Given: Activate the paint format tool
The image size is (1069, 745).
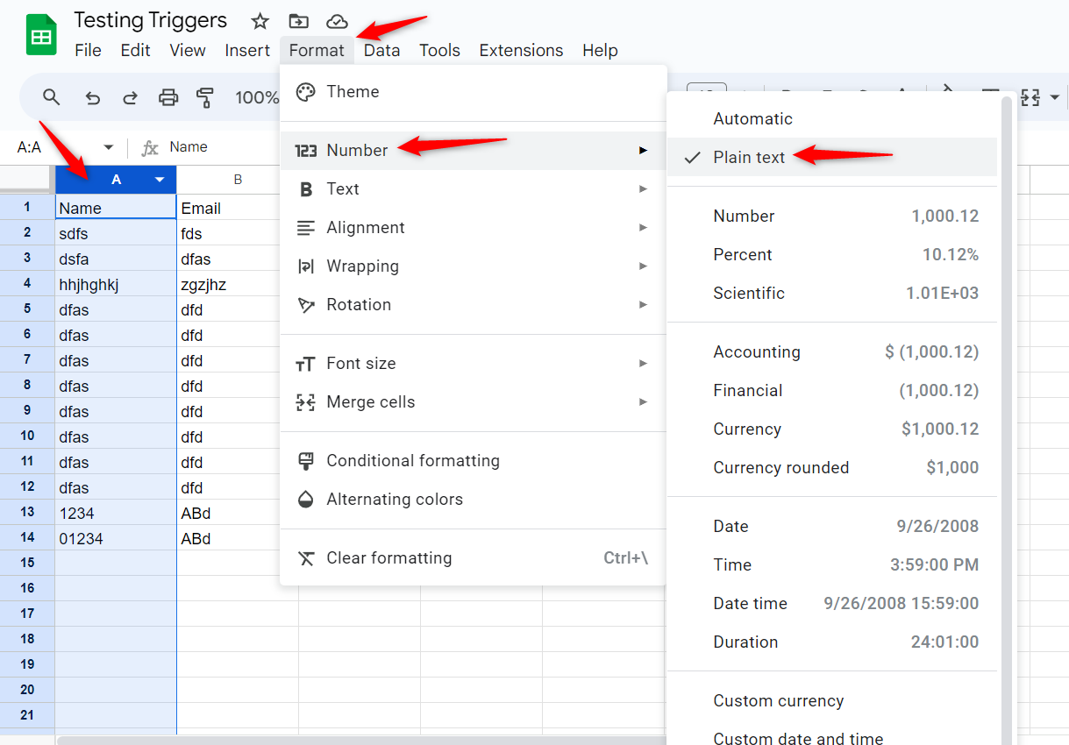Looking at the screenshot, I should coord(206,97).
